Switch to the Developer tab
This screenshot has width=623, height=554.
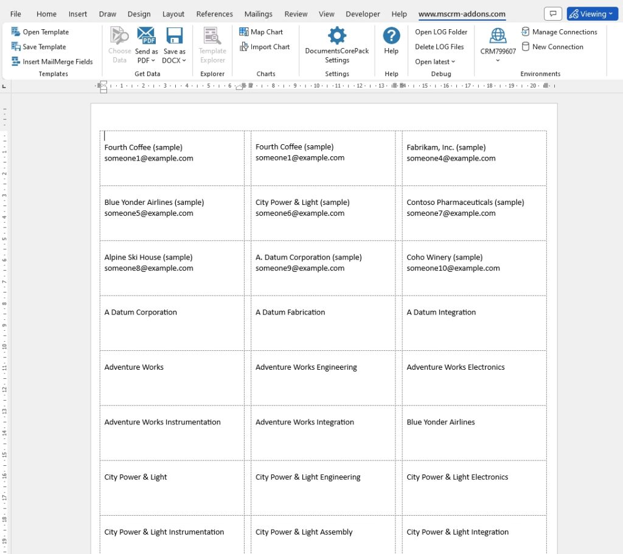[363, 14]
